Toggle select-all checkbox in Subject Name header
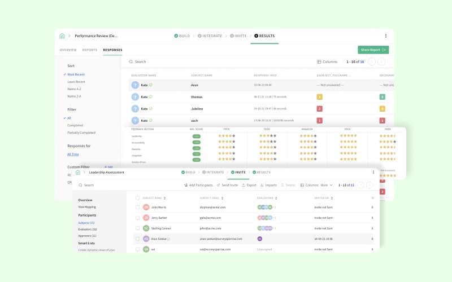Image resolution: width=452 pixels, height=282 pixels. (x=137, y=198)
